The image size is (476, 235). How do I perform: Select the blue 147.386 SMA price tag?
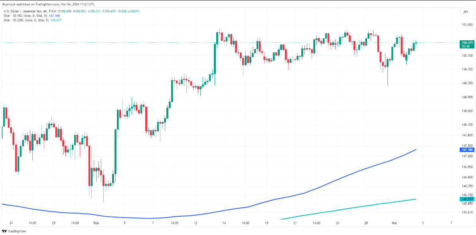click(467, 150)
